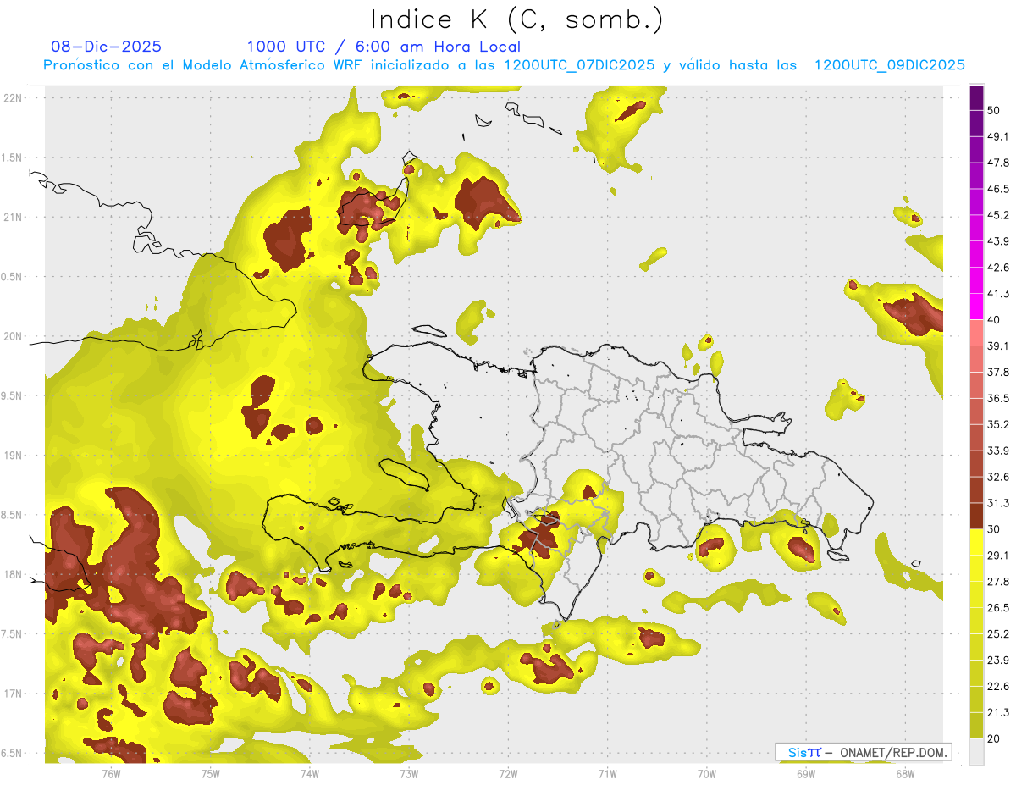Click the gray colorbar segment below 20
This screenshot has height=785, width=1016.
(x=976, y=752)
